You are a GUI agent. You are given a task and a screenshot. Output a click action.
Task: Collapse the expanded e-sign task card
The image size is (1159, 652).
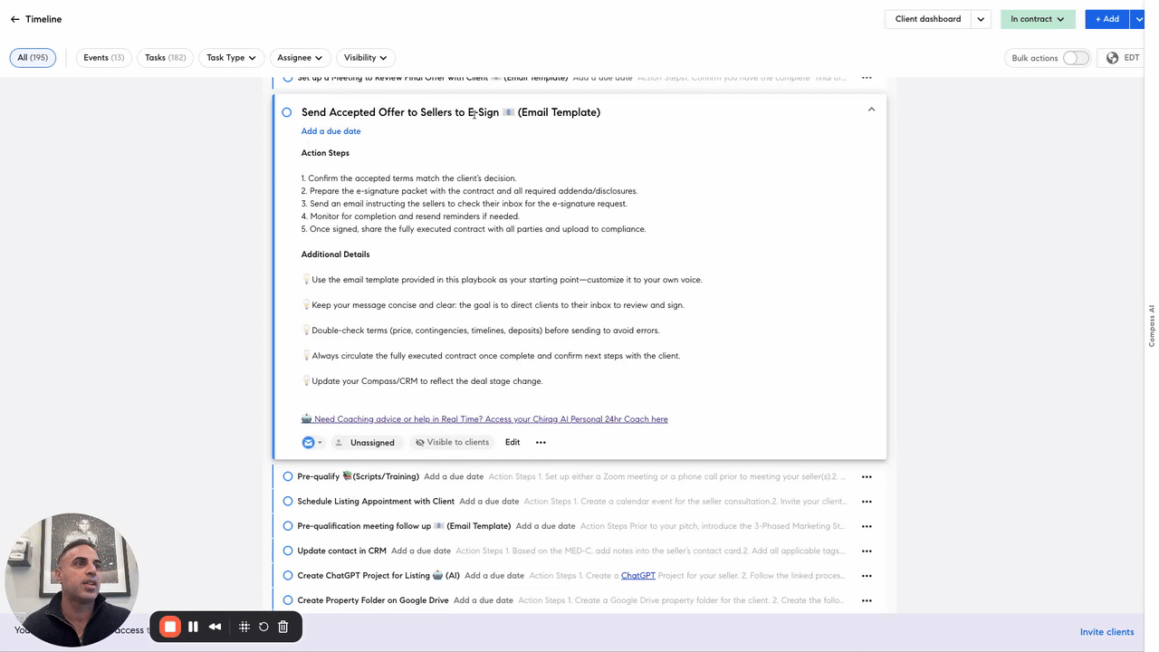pyautogui.click(x=871, y=109)
